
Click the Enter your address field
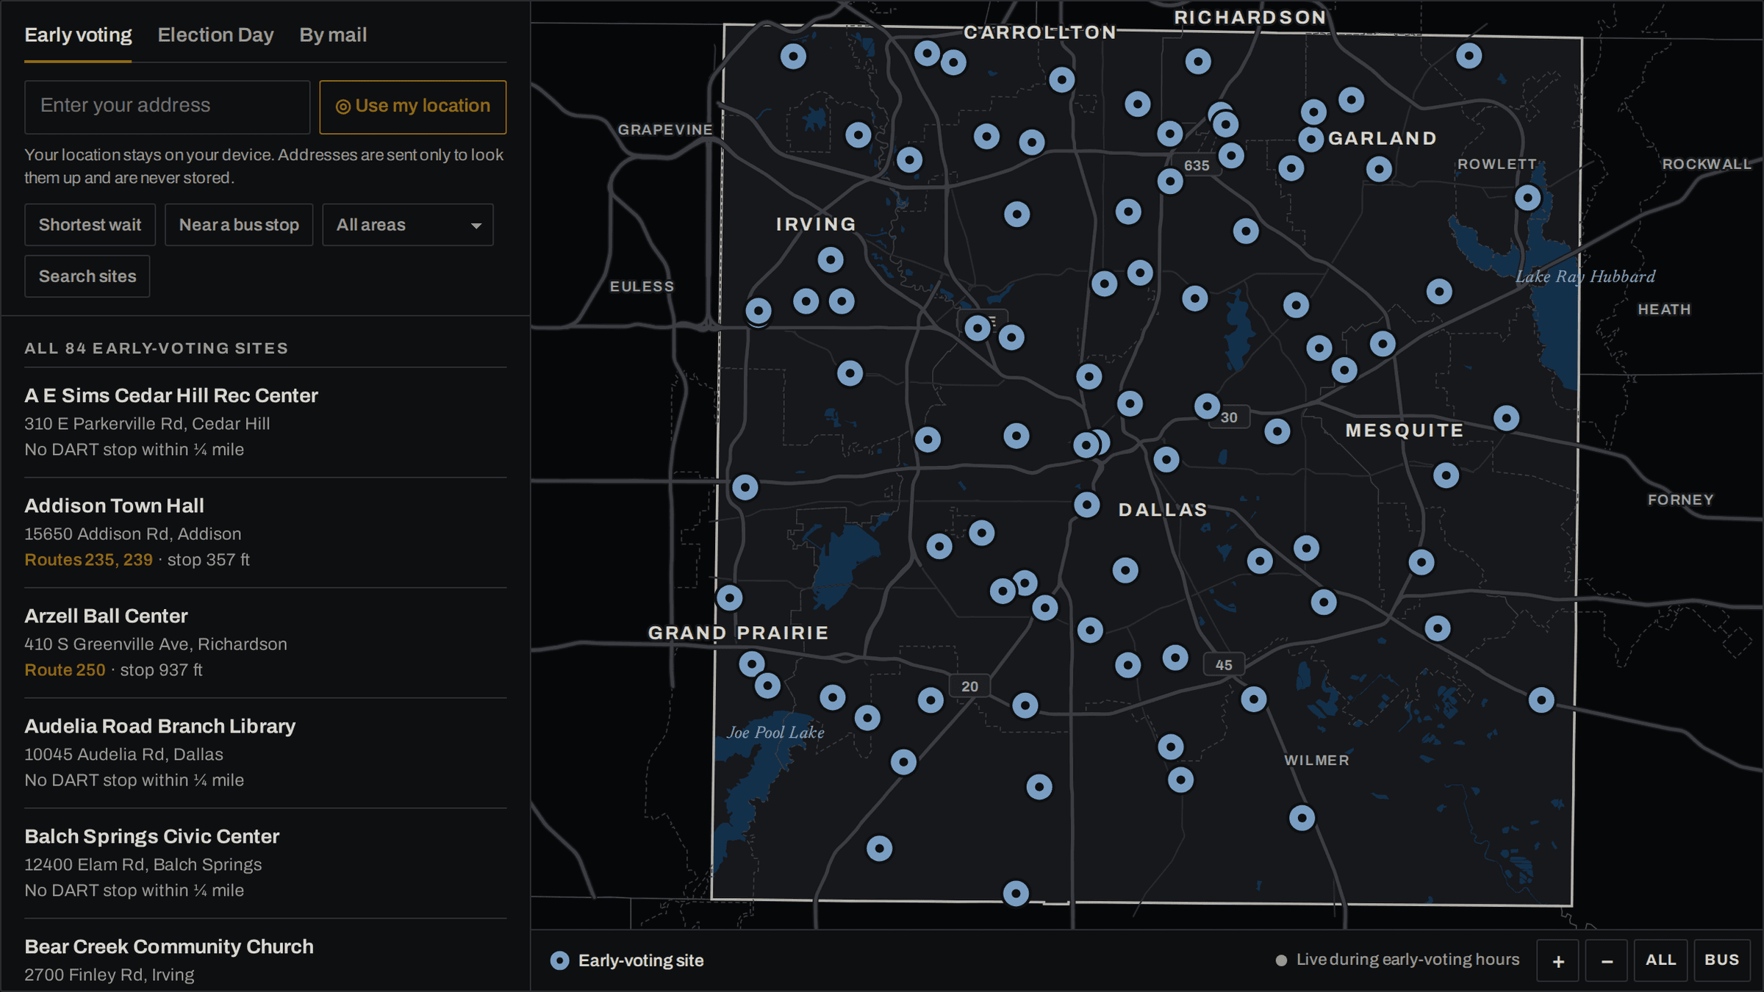[168, 107]
